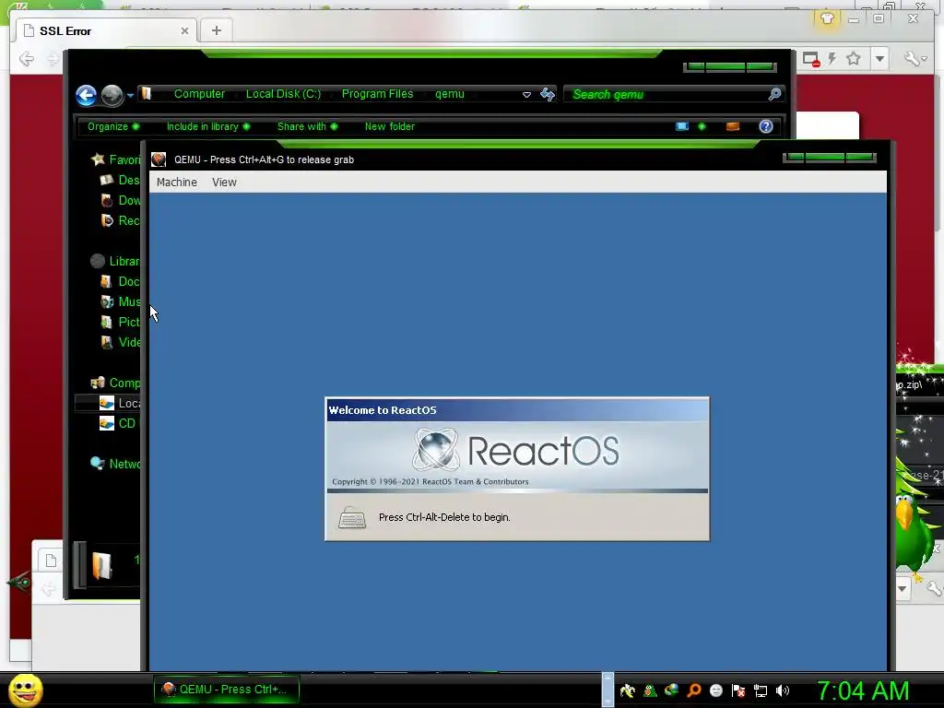Select Network in Explorer sidebar
Viewport: 944px width, 708px height.
[114, 464]
